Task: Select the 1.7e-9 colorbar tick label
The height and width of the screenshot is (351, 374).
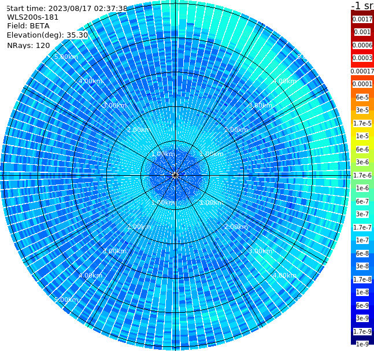Action: 362,331
